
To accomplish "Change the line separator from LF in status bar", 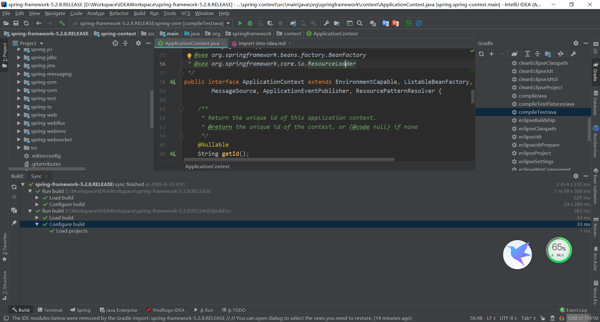I will pos(491,318).
